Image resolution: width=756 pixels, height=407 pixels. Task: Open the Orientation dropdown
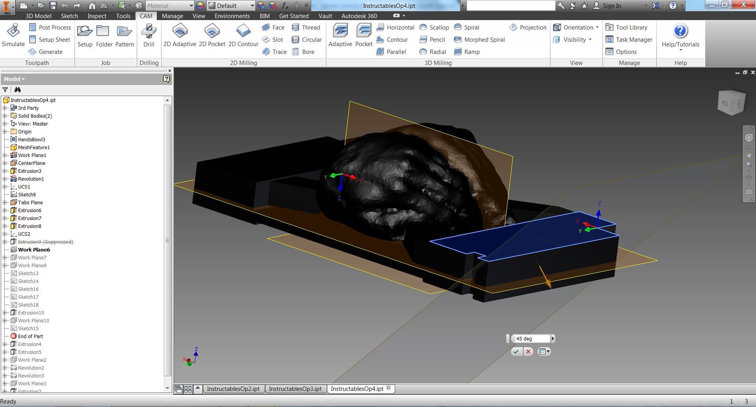(x=576, y=28)
